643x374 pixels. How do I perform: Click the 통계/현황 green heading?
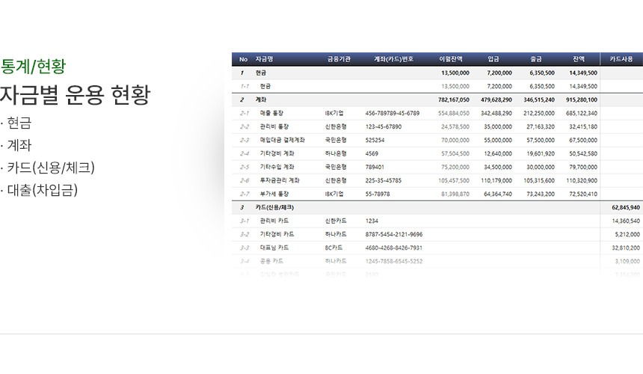coord(33,66)
